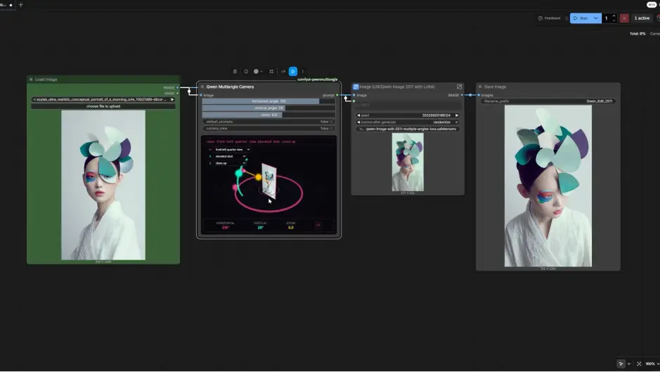
Task: Click the Run button
Action: (581, 18)
